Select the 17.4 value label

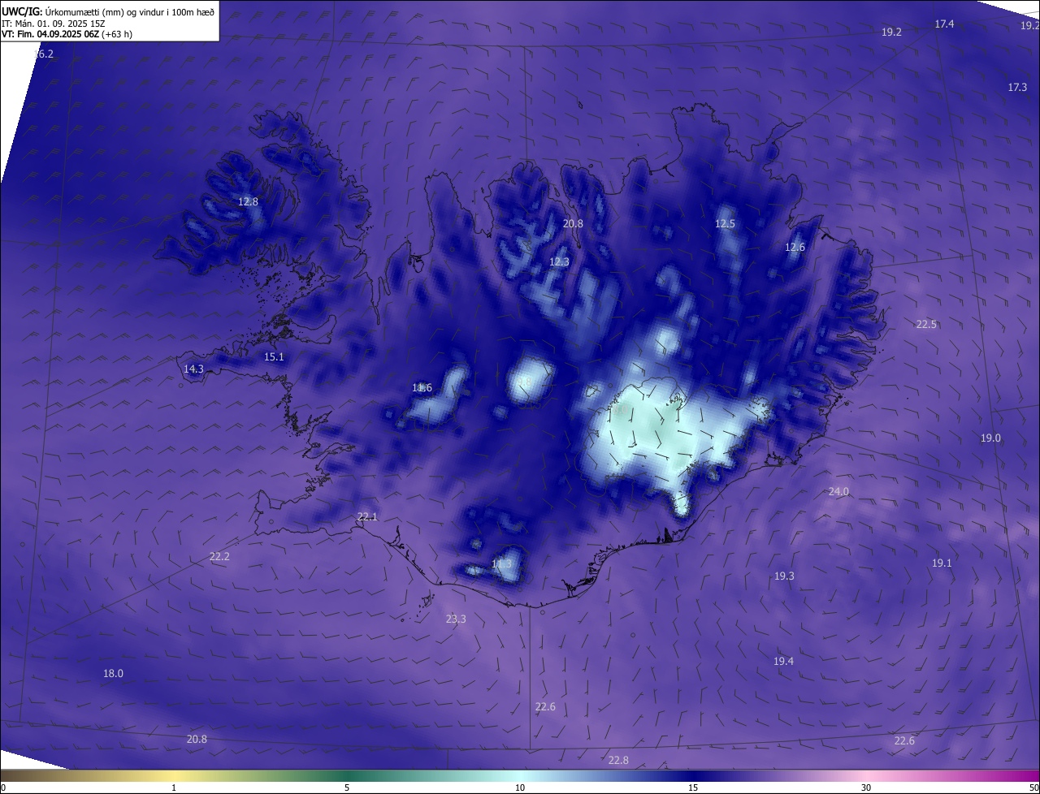[x=944, y=24]
